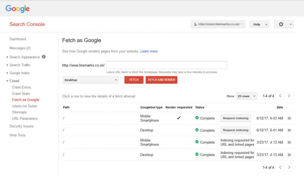Click path link in 6:43 AM row
The image size is (304, 178).
[64, 118]
